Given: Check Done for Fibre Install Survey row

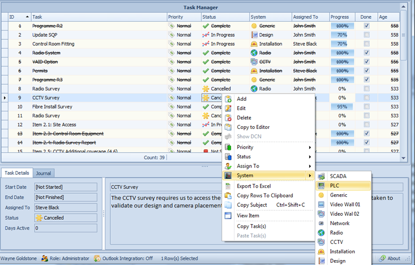Looking at the screenshot, I should [x=366, y=106].
